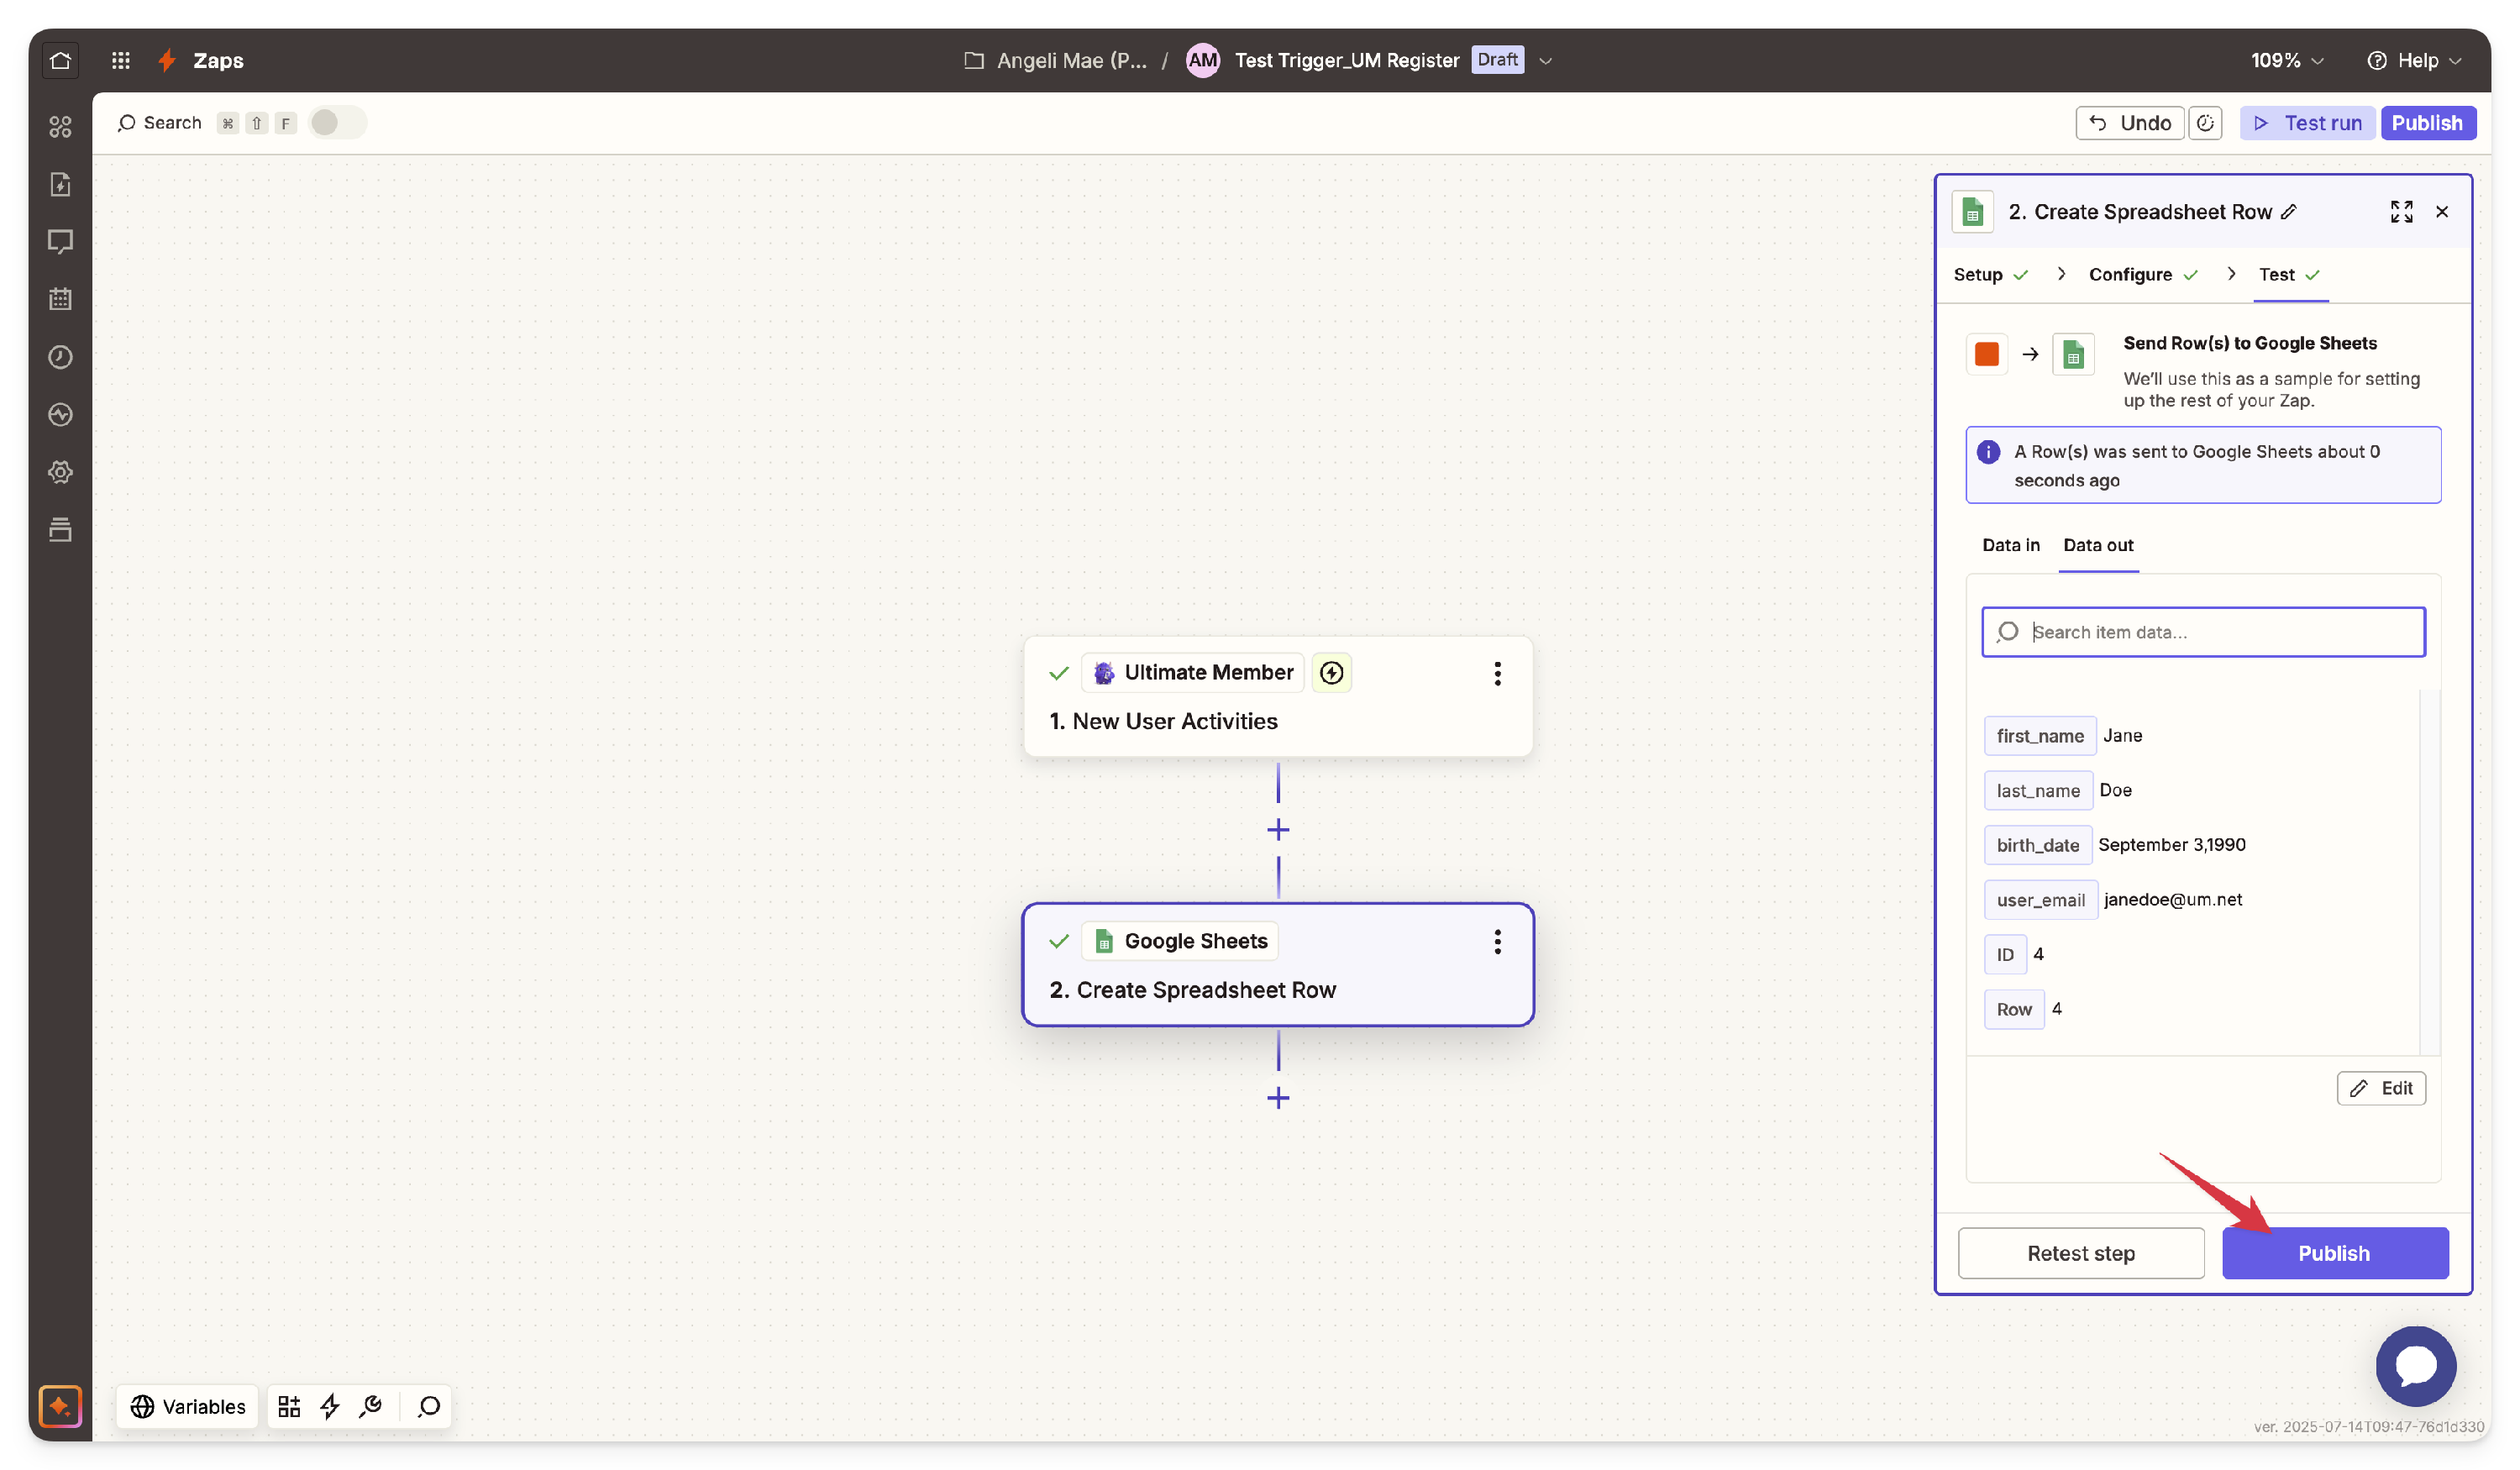Click the AM account avatar
Image resolution: width=2520 pixels, height=1470 pixels.
pos(1202,60)
